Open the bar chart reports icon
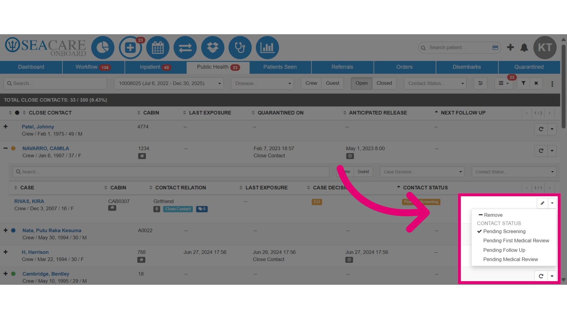This screenshot has height=319, width=567. [268, 48]
